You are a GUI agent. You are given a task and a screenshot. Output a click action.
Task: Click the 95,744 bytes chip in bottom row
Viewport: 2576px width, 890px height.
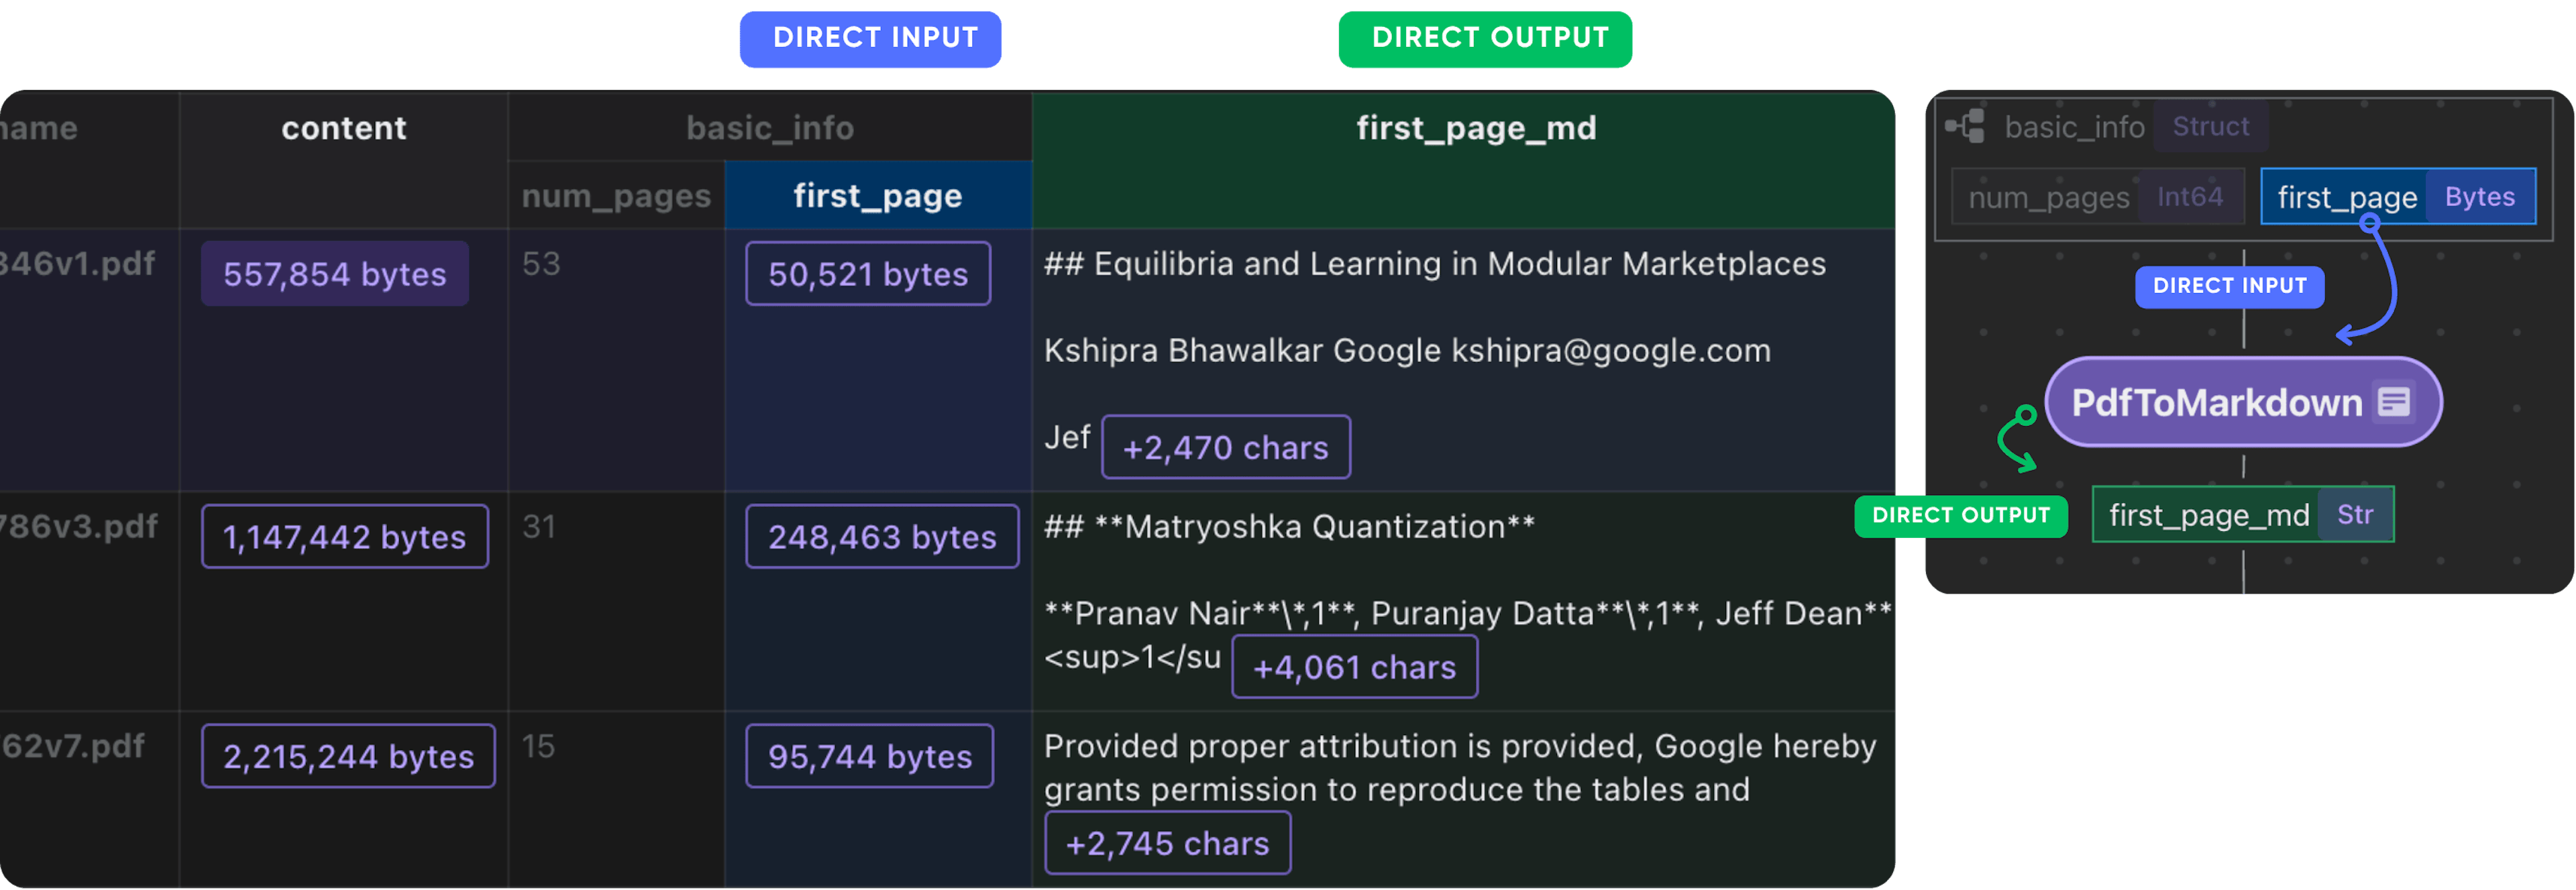[x=869, y=756]
